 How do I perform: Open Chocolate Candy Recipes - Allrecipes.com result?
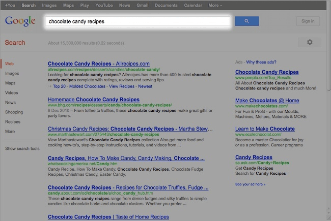(x=99, y=64)
